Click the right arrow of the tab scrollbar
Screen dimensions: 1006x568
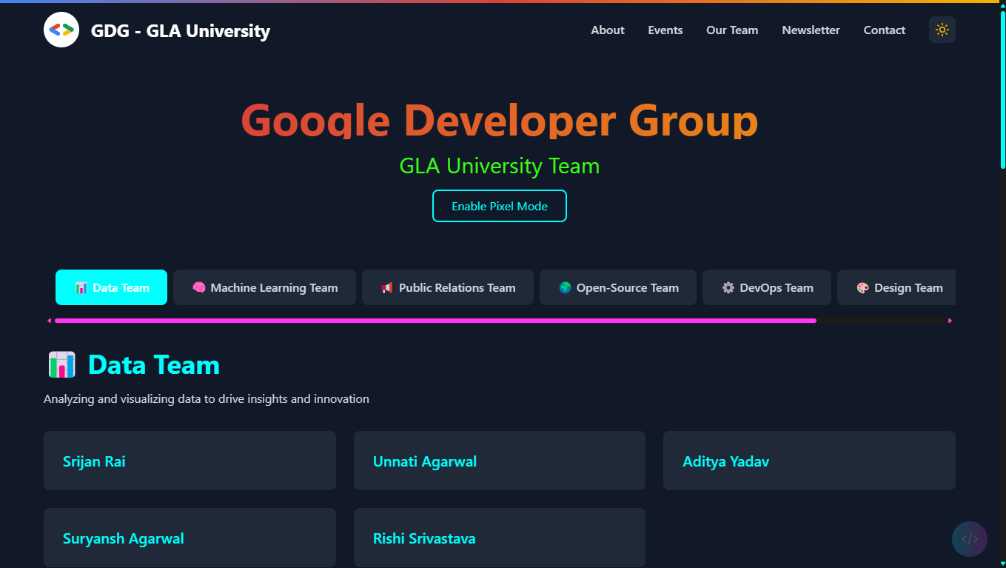coord(950,321)
